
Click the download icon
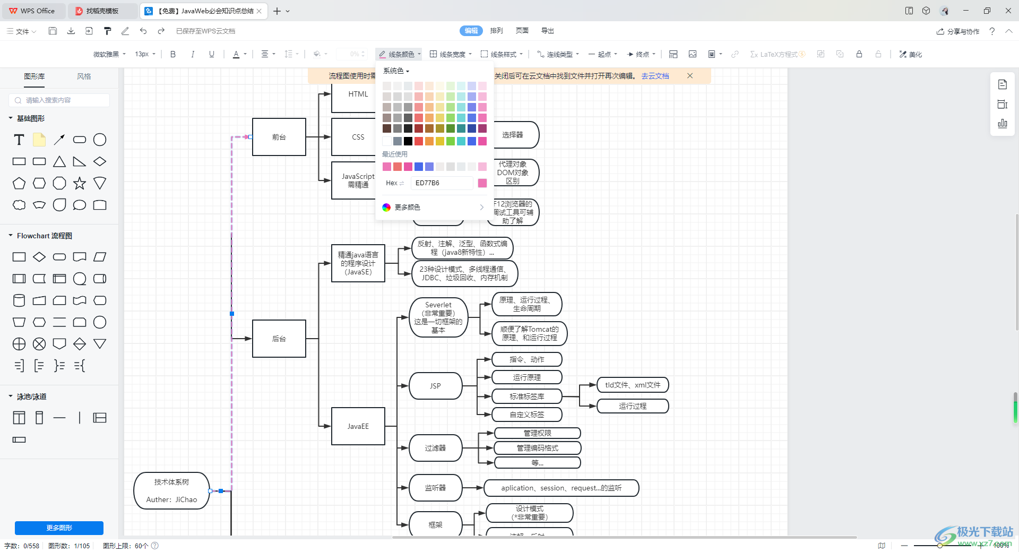click(x=71, y=31)
